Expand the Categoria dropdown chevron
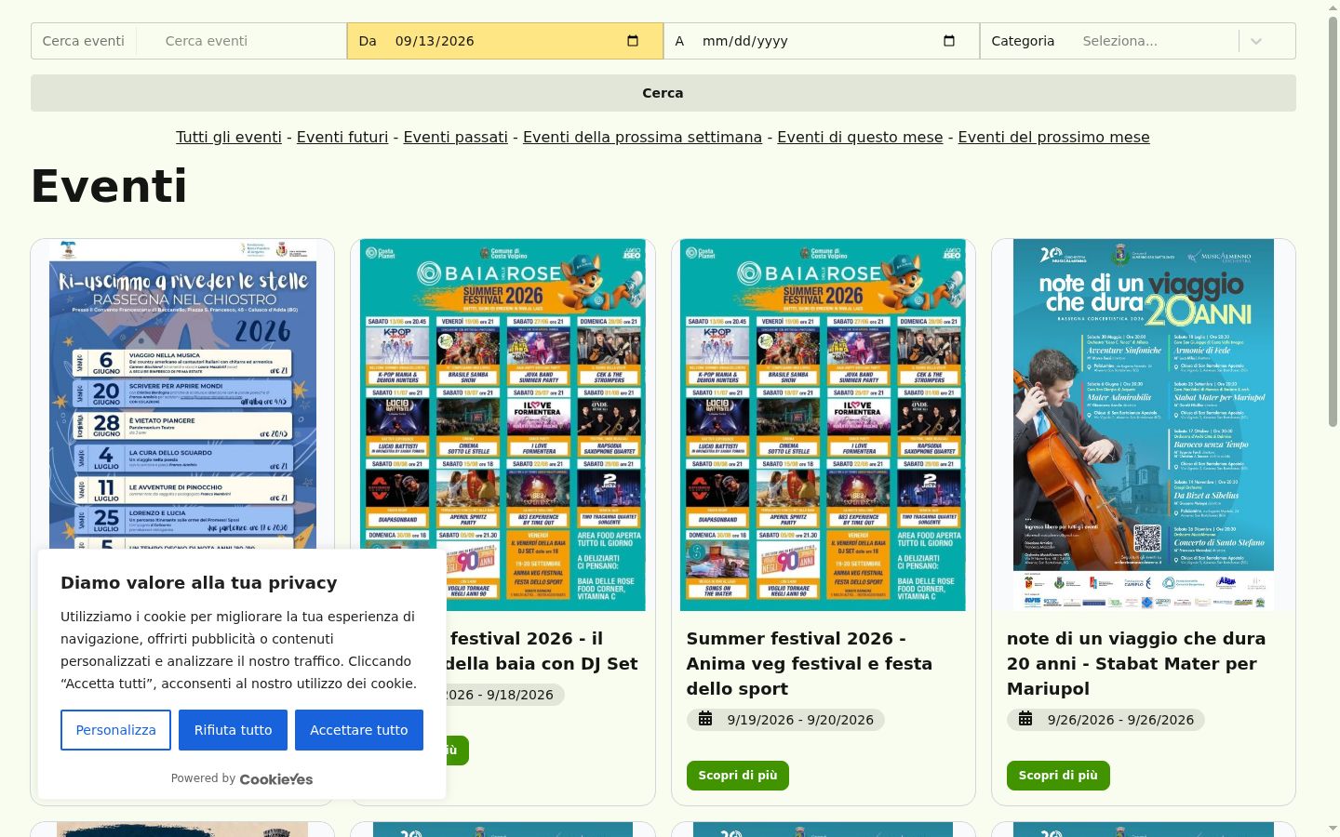Viewport: 1340px width, 837px height. (x=1256, y=41)
